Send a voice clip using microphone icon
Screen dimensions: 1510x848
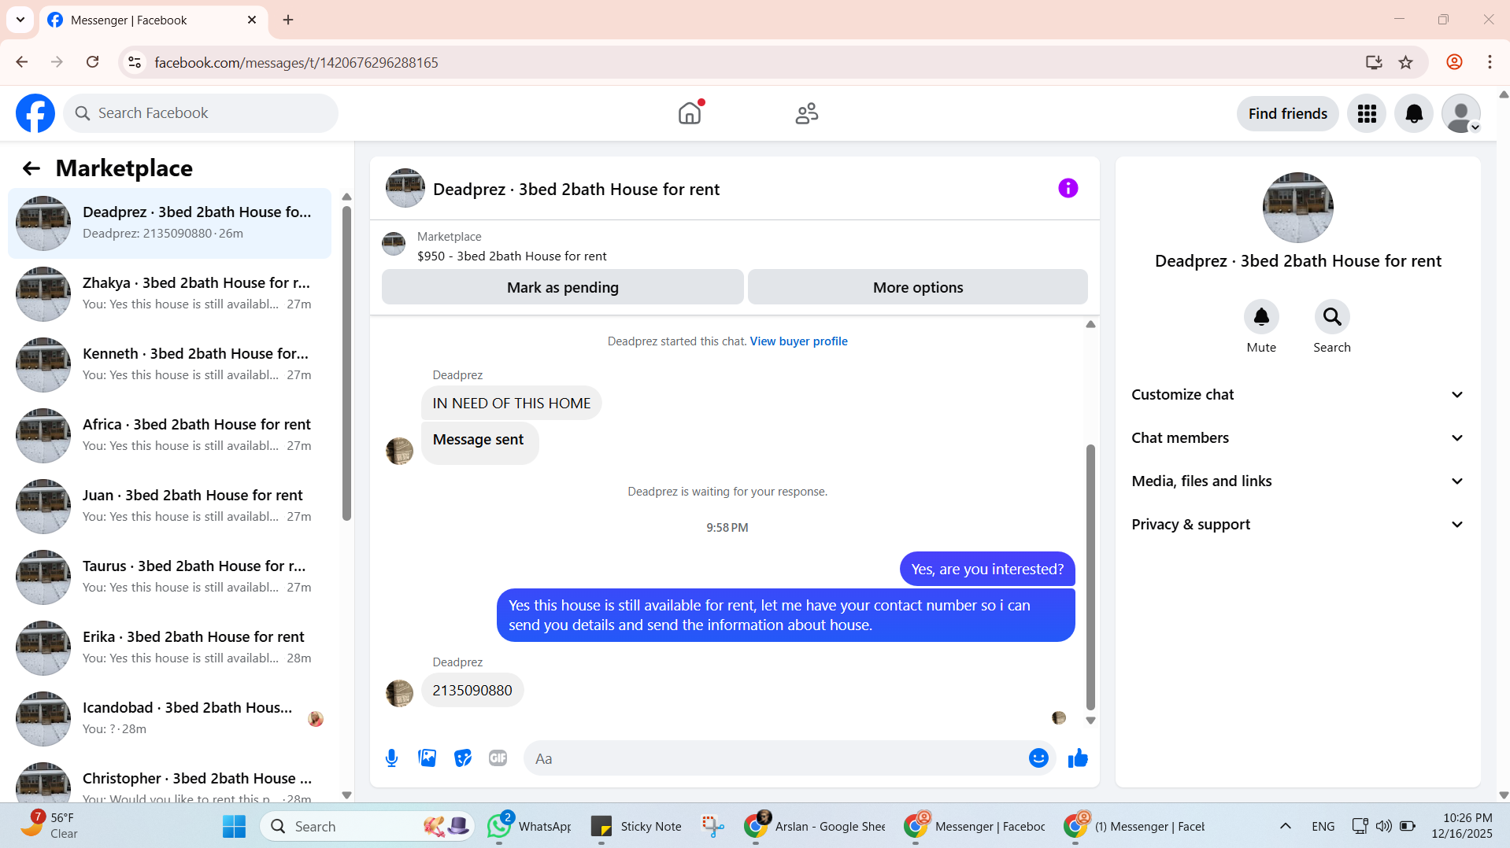[x=391, y=758]
